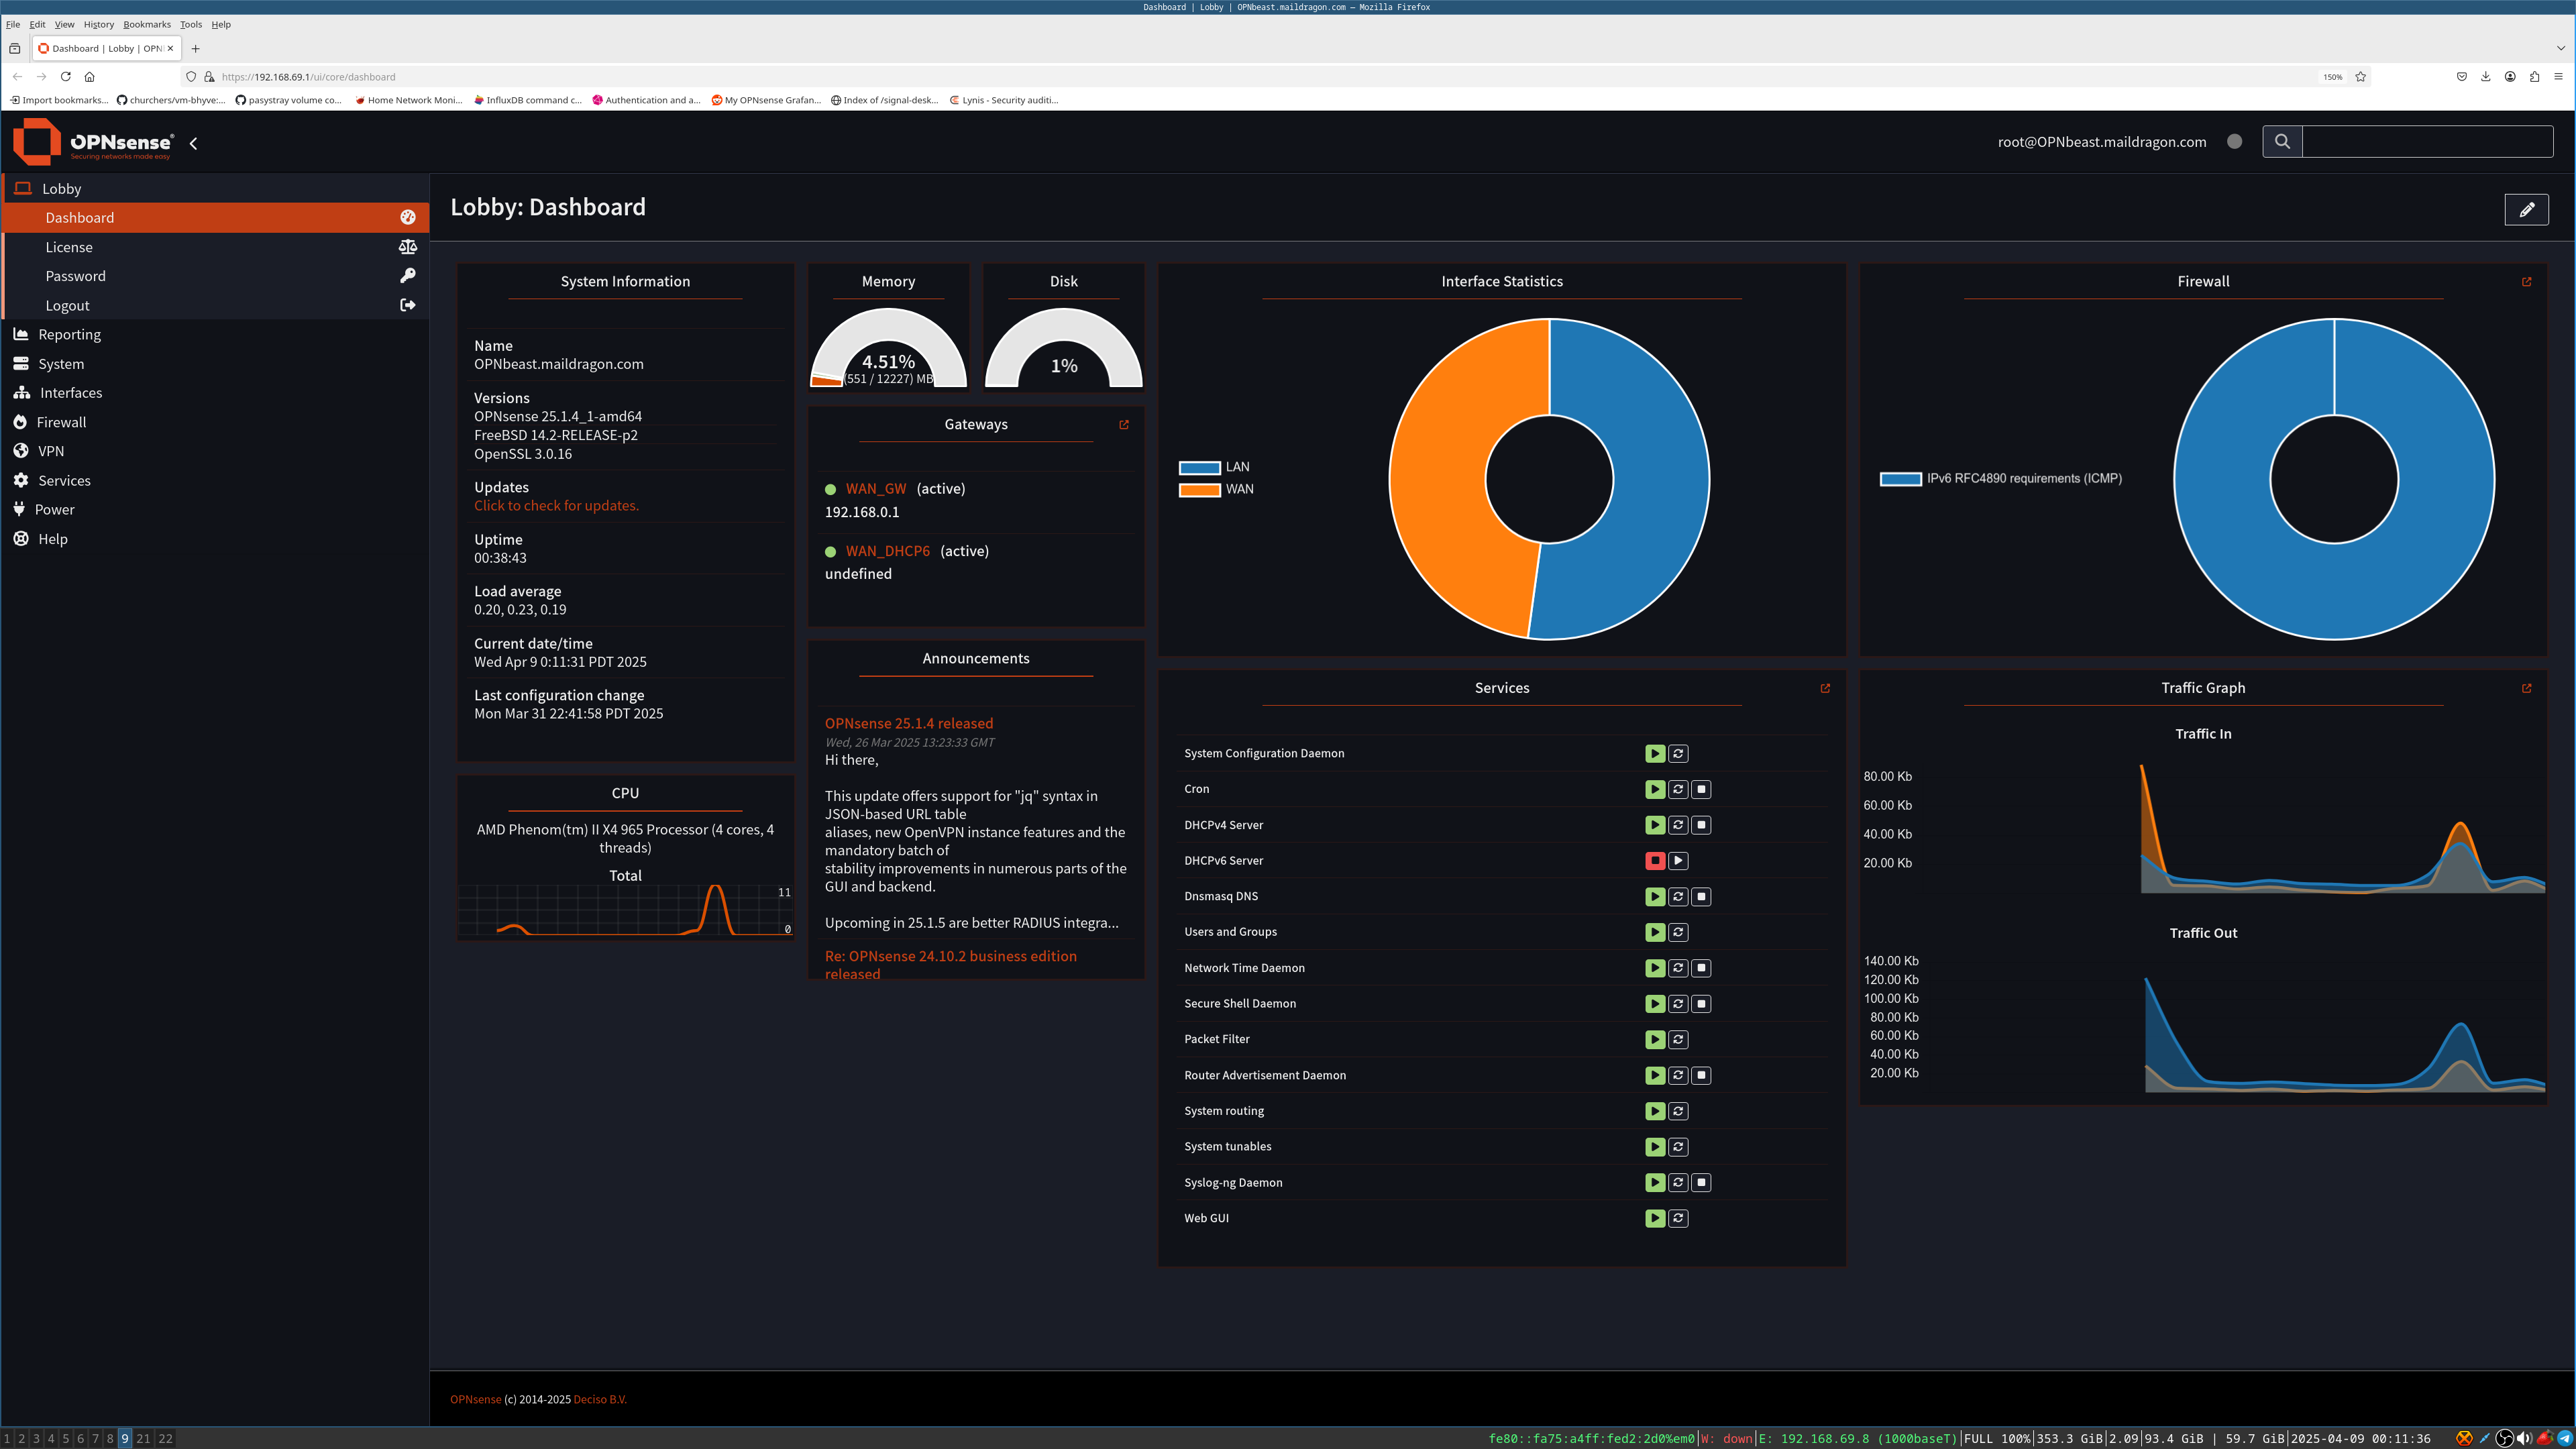Stop the Syslog-ng Daemon
Viewport: 2576px width, 1449px height.
(x=1701, y=1182)
